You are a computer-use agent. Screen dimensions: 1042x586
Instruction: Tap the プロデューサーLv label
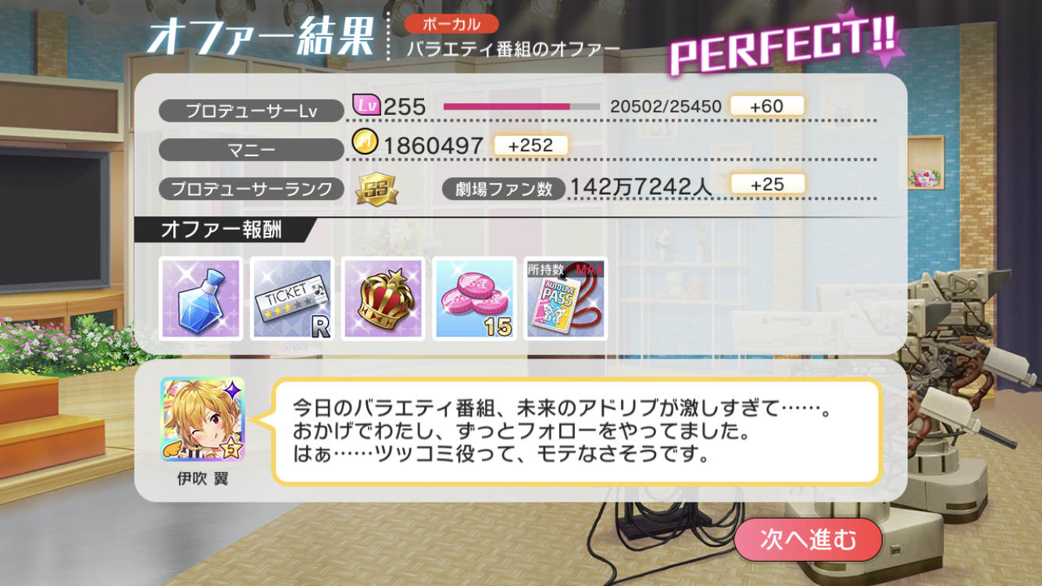(252, 110)
